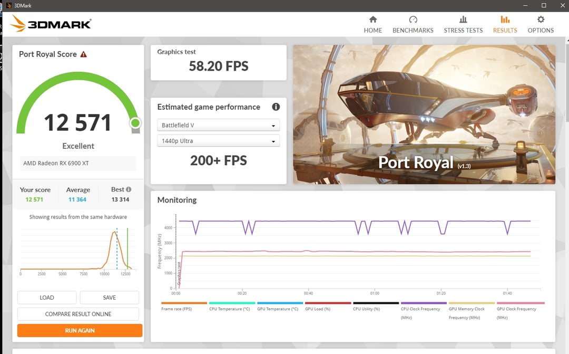Click the LOAD button

tap(47, 298)
